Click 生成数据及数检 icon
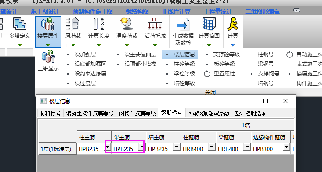The height and width of the screenshot is (172, 322). (x=183, y=24)
